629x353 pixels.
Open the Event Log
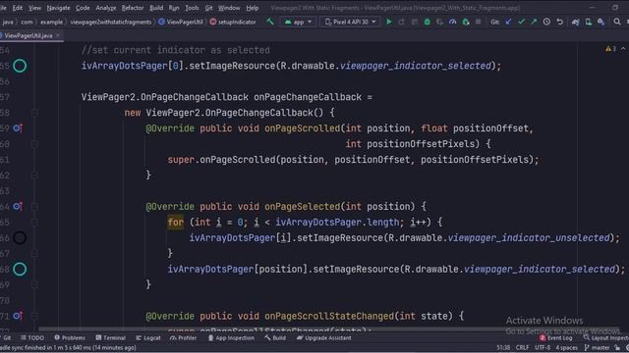click(x=556, y=337)
